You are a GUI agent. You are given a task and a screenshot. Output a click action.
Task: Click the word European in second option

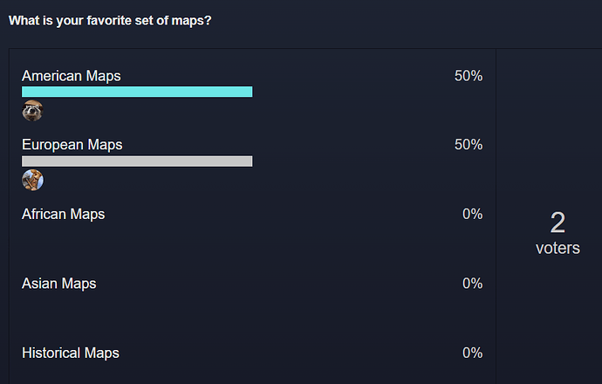pyautogui.click(x=52, y=145)
